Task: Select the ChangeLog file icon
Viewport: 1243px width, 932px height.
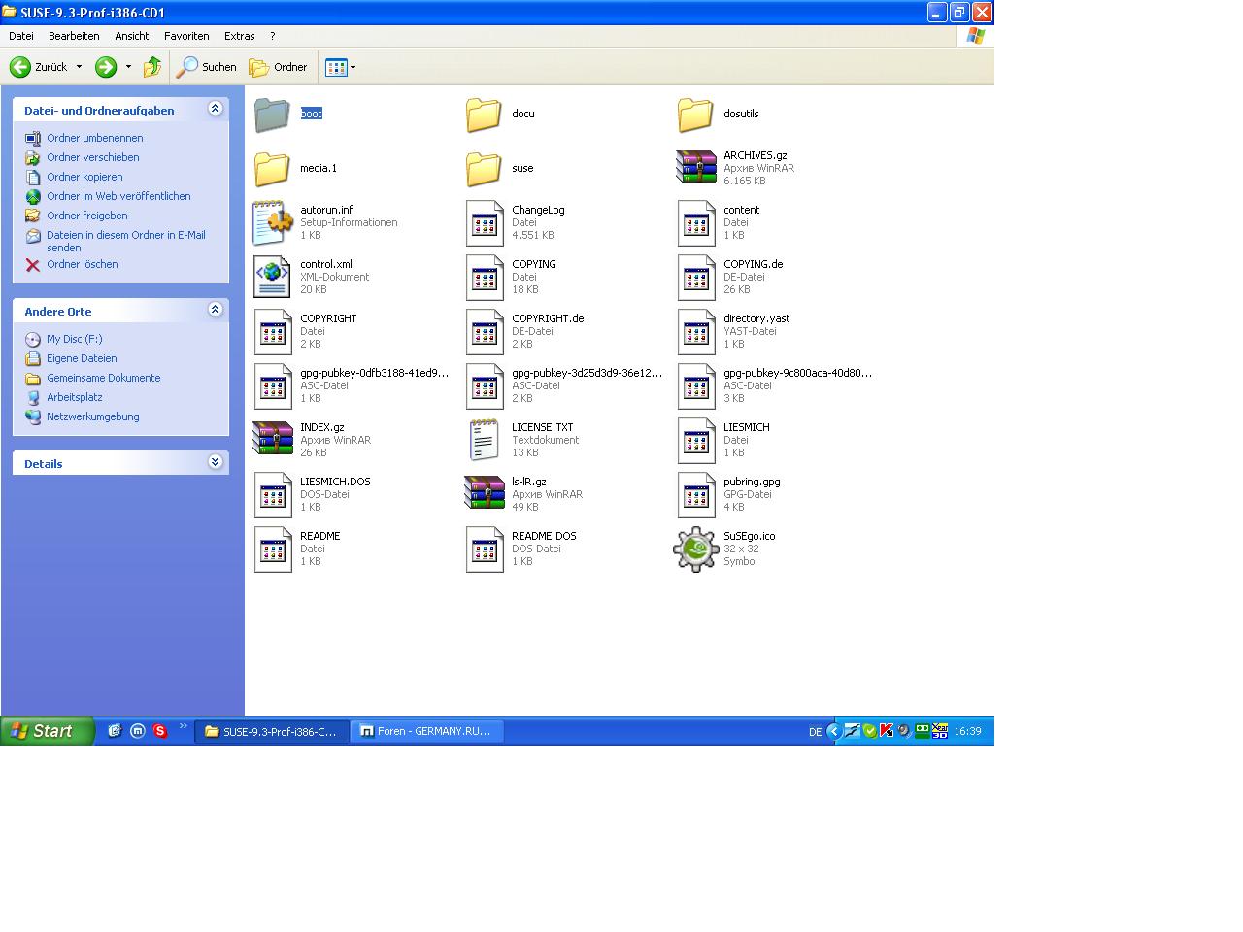Action: [485, 223]
